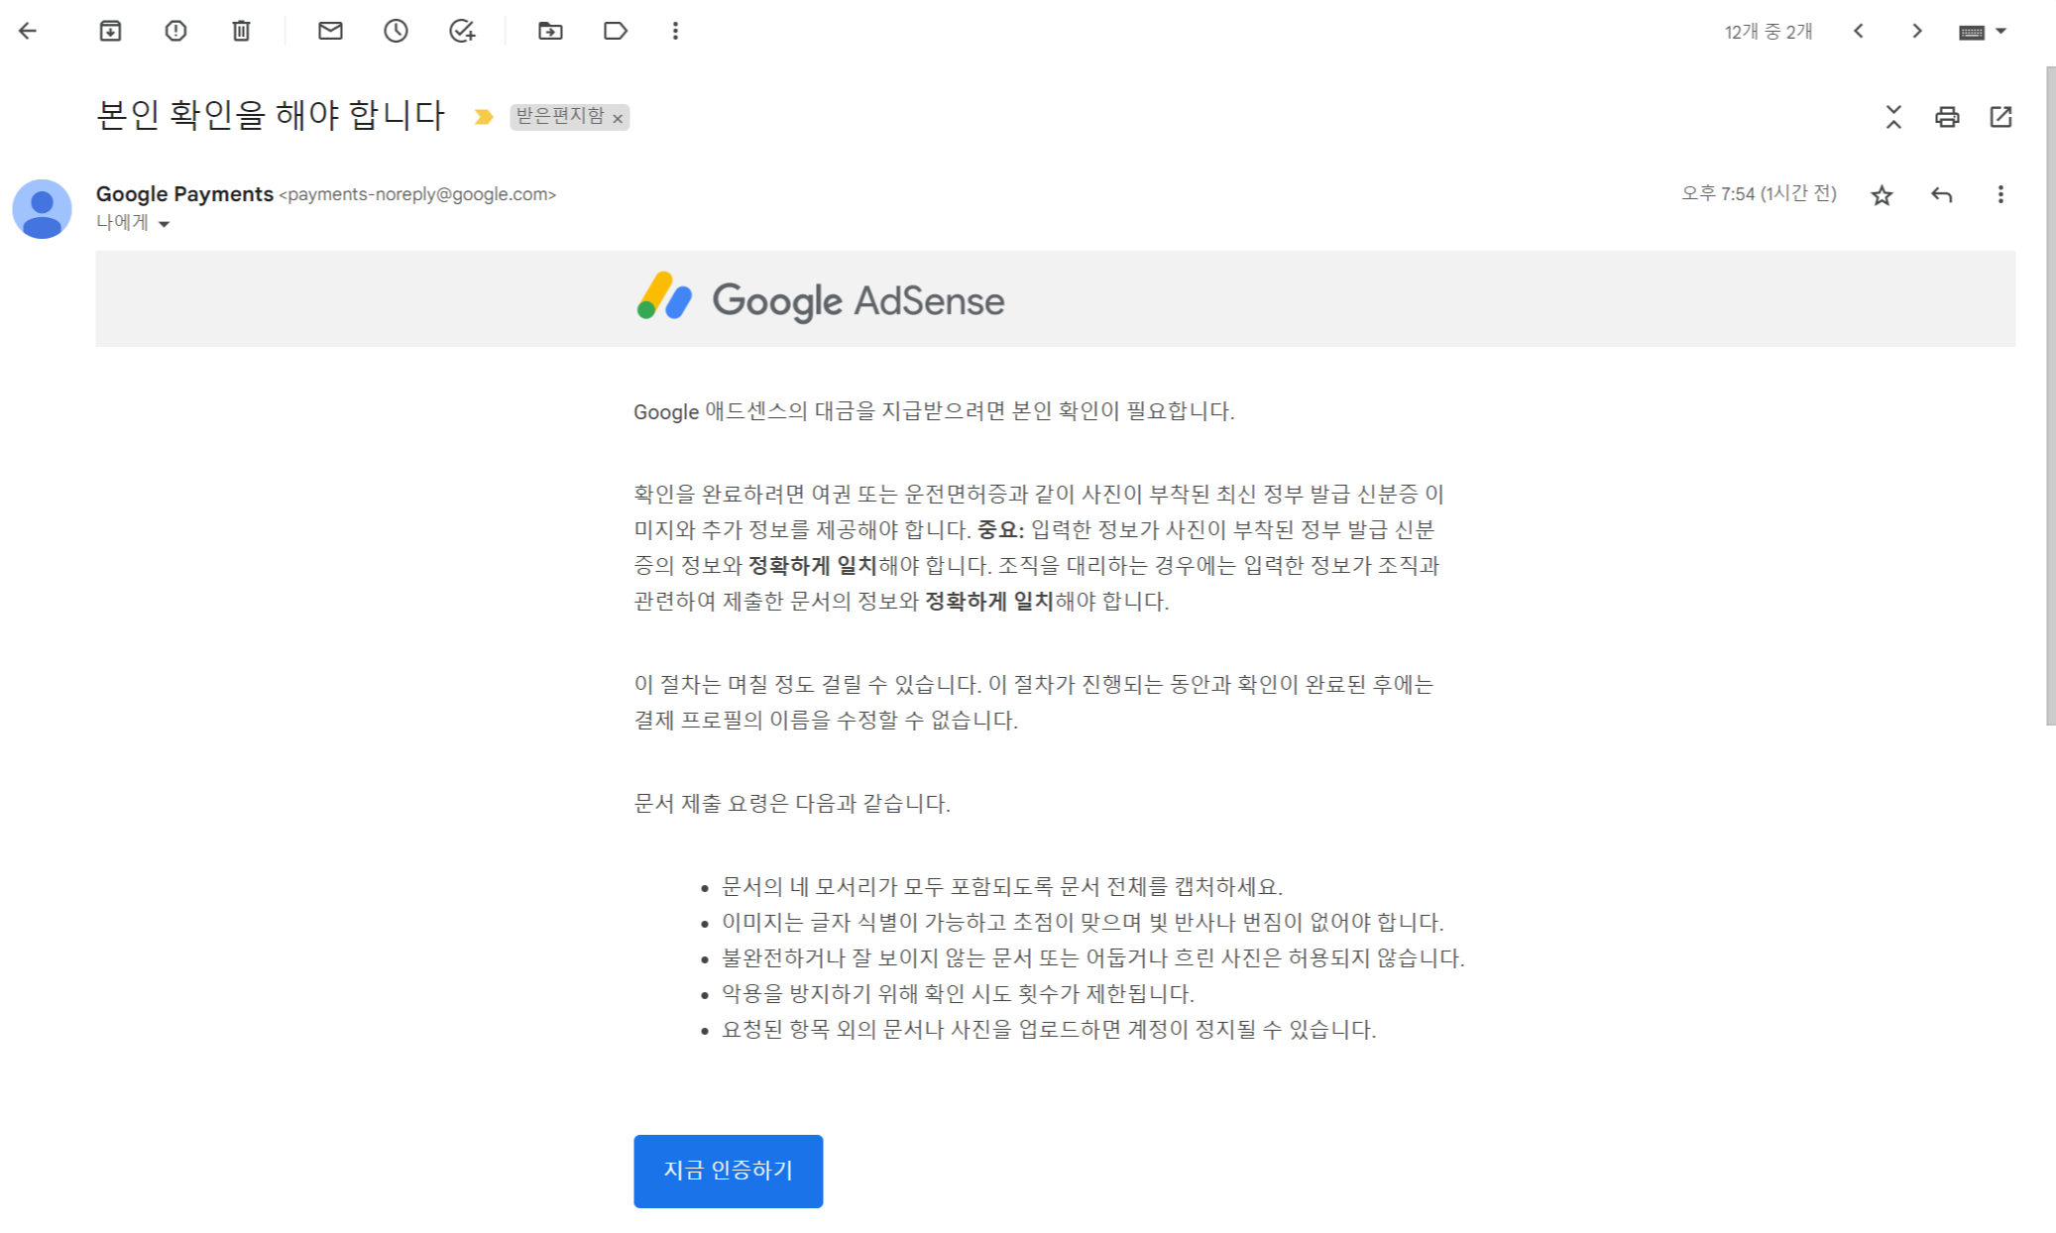2056x1233 pixels.
Task: Open message more options menu
Action: pos(2000,194)
